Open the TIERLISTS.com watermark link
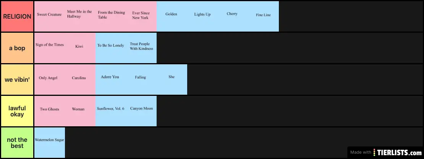This screenshot has width=424, height=159. (x=386, y=152)
